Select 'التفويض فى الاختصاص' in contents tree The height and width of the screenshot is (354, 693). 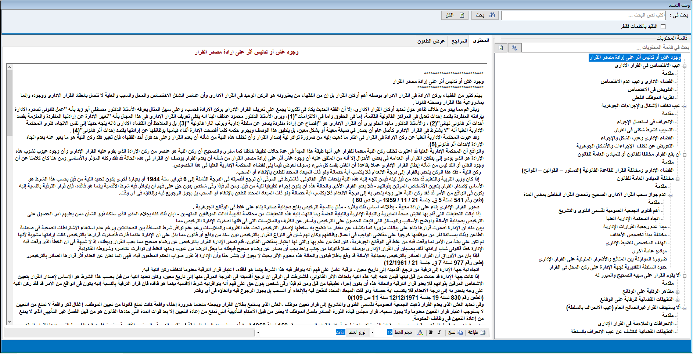[x=650, y=90]
